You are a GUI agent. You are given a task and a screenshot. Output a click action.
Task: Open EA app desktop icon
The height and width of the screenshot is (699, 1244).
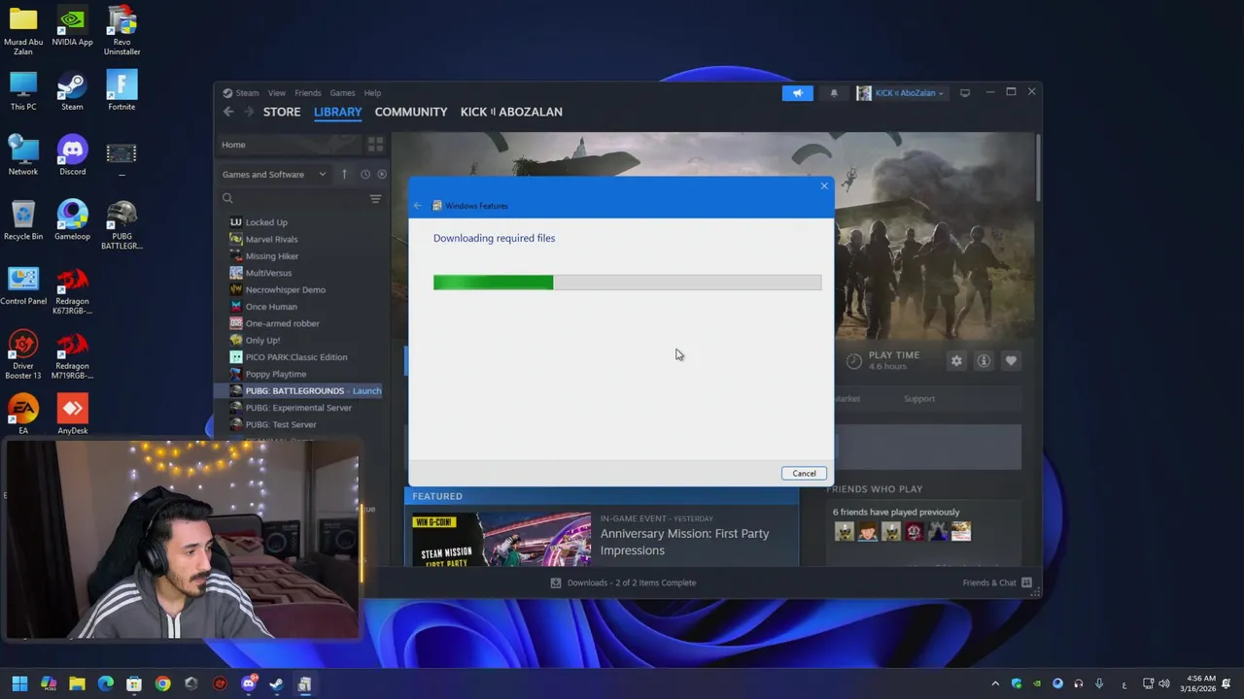tap(23, 416)
